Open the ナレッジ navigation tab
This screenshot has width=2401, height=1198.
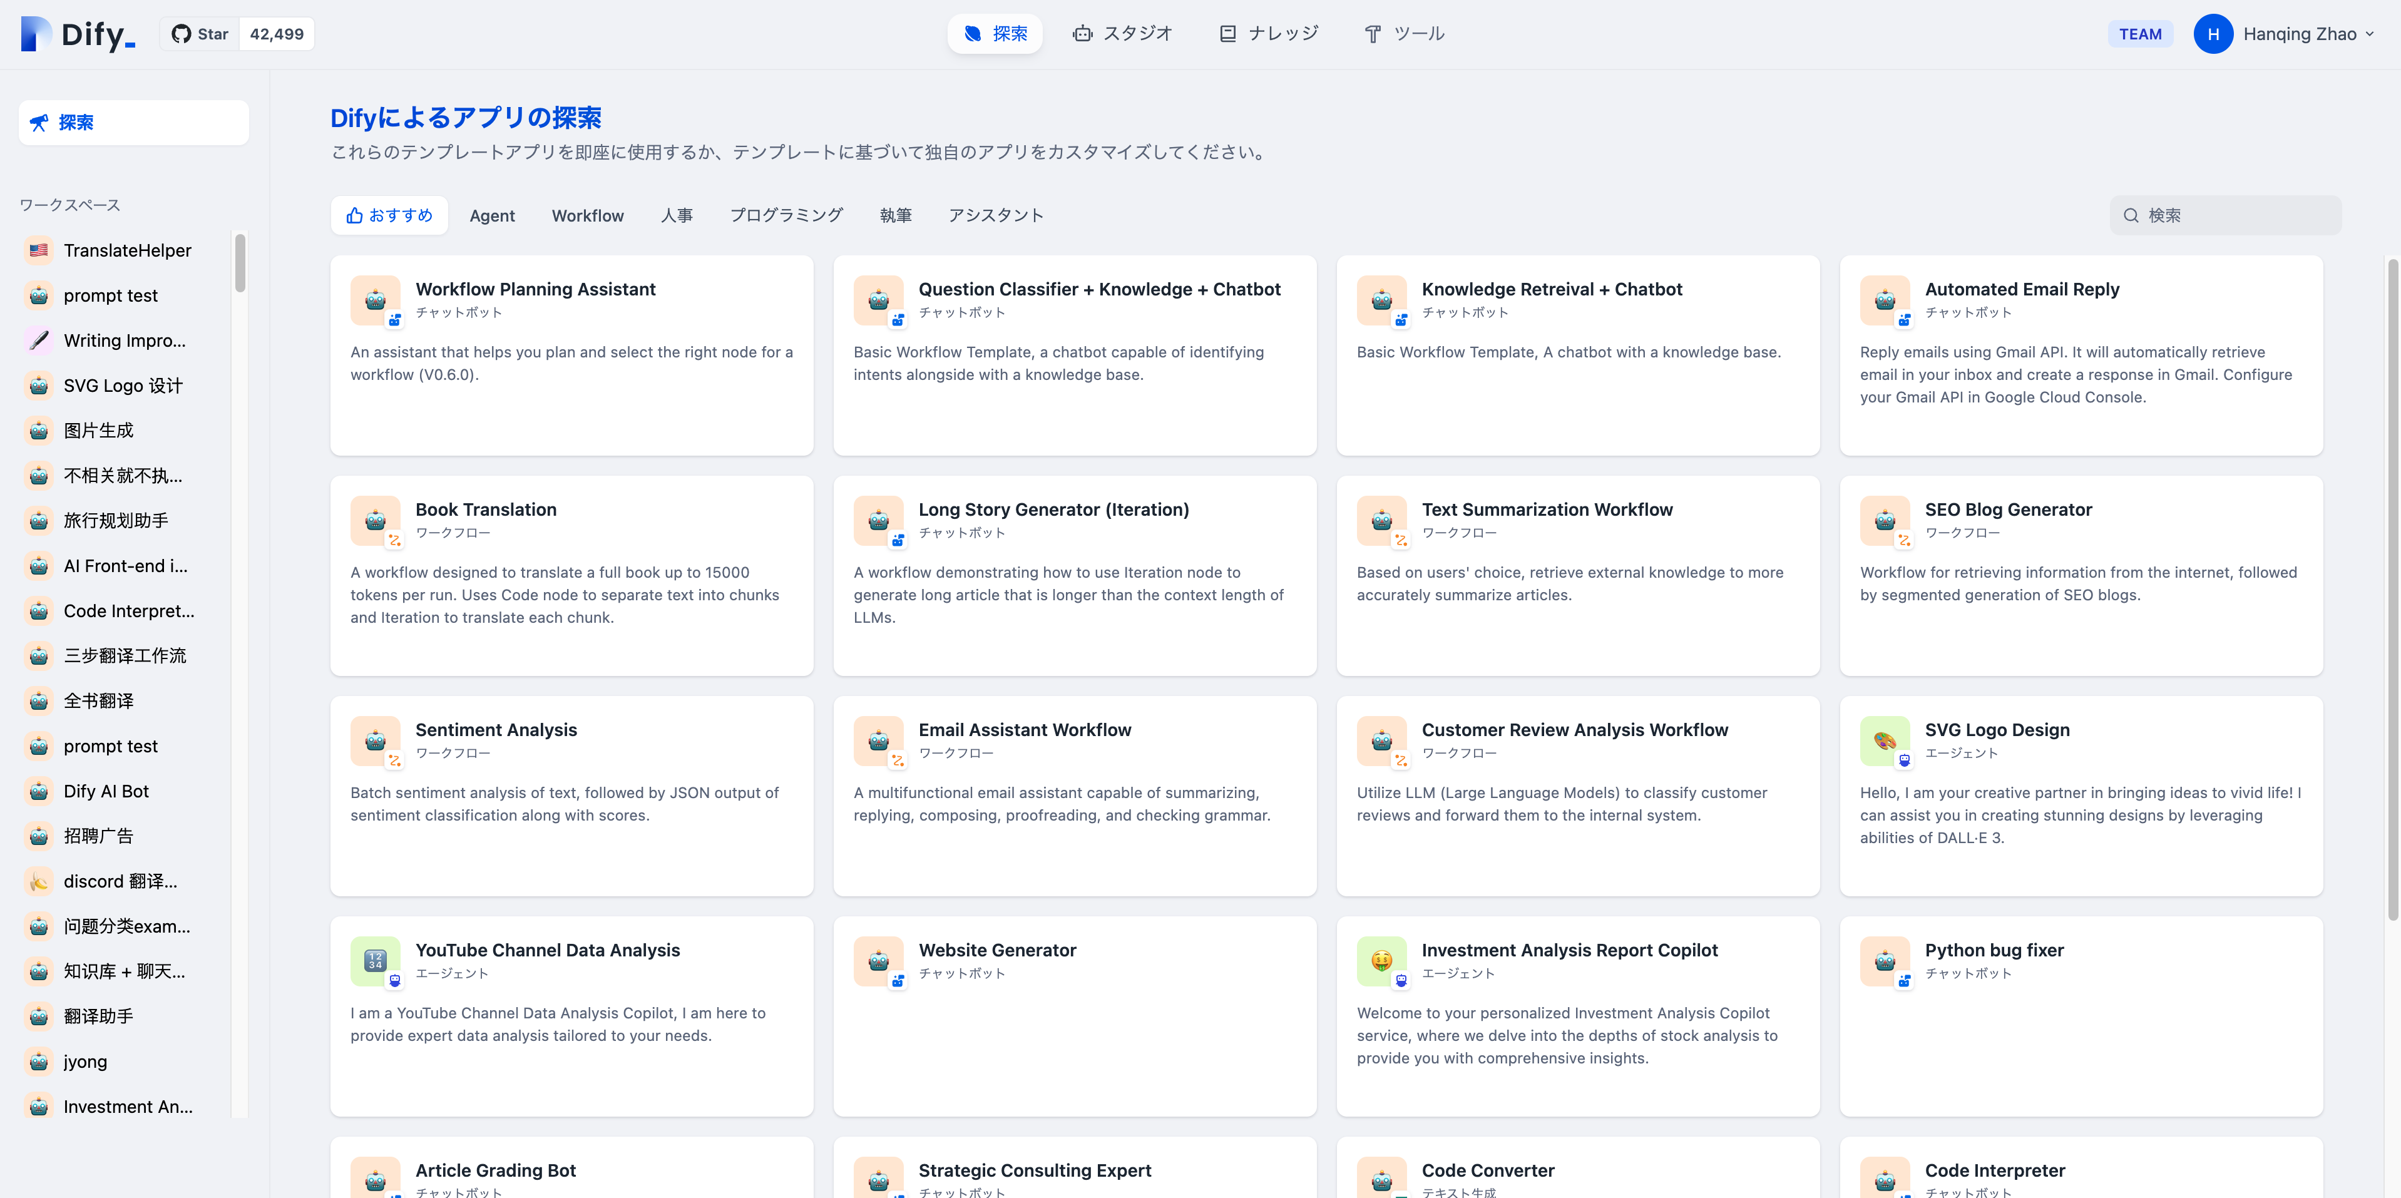tap(1269, 34)
